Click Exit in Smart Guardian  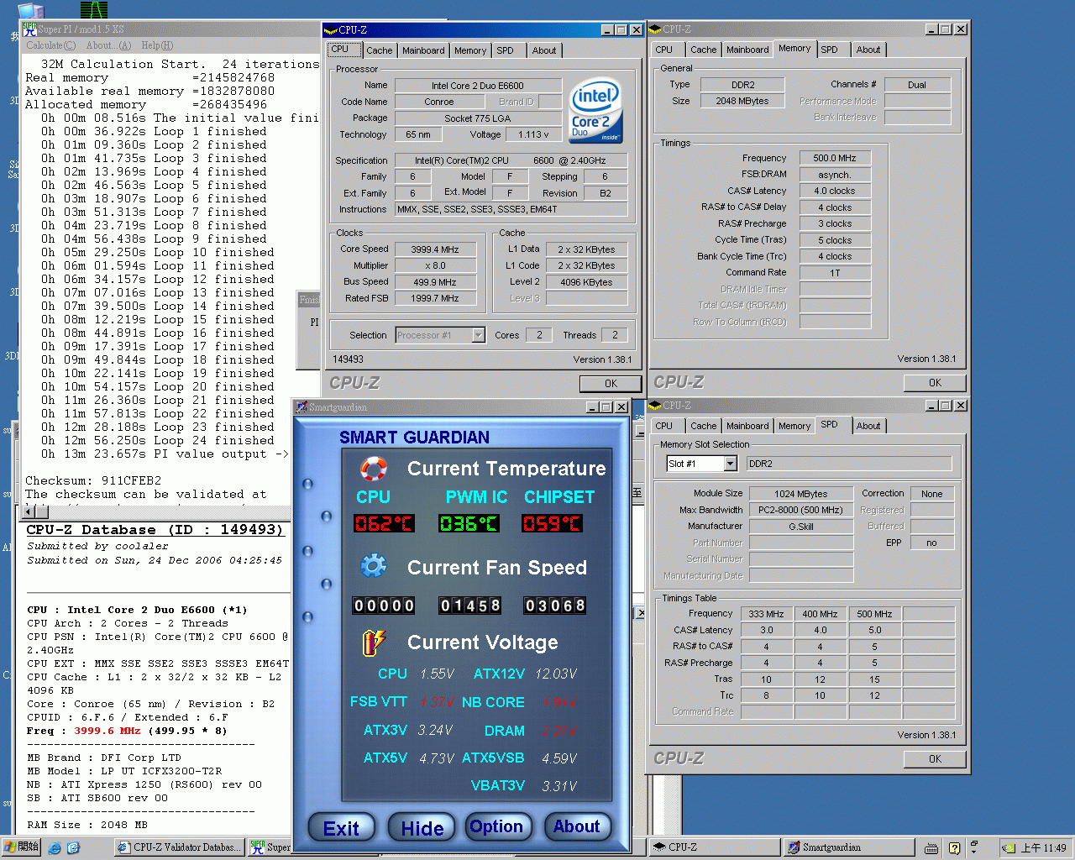point(340,828)
